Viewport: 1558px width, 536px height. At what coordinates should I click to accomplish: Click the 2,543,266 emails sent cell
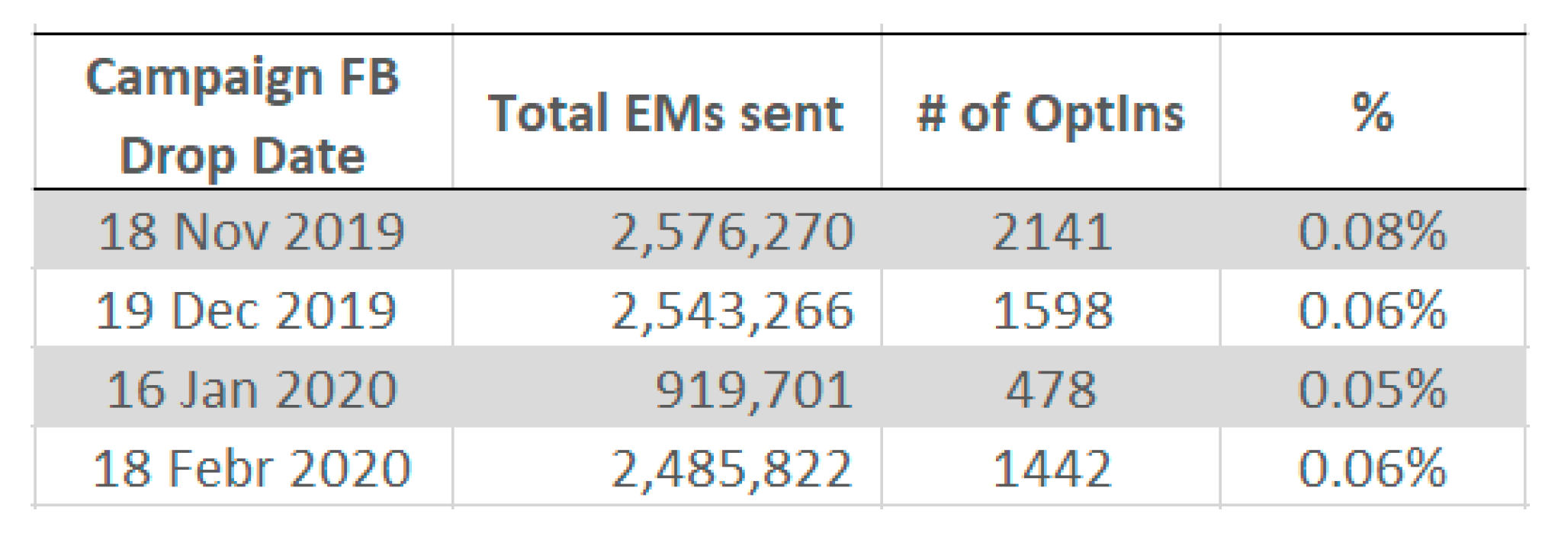pyautogui.click(x=732, y=311)
